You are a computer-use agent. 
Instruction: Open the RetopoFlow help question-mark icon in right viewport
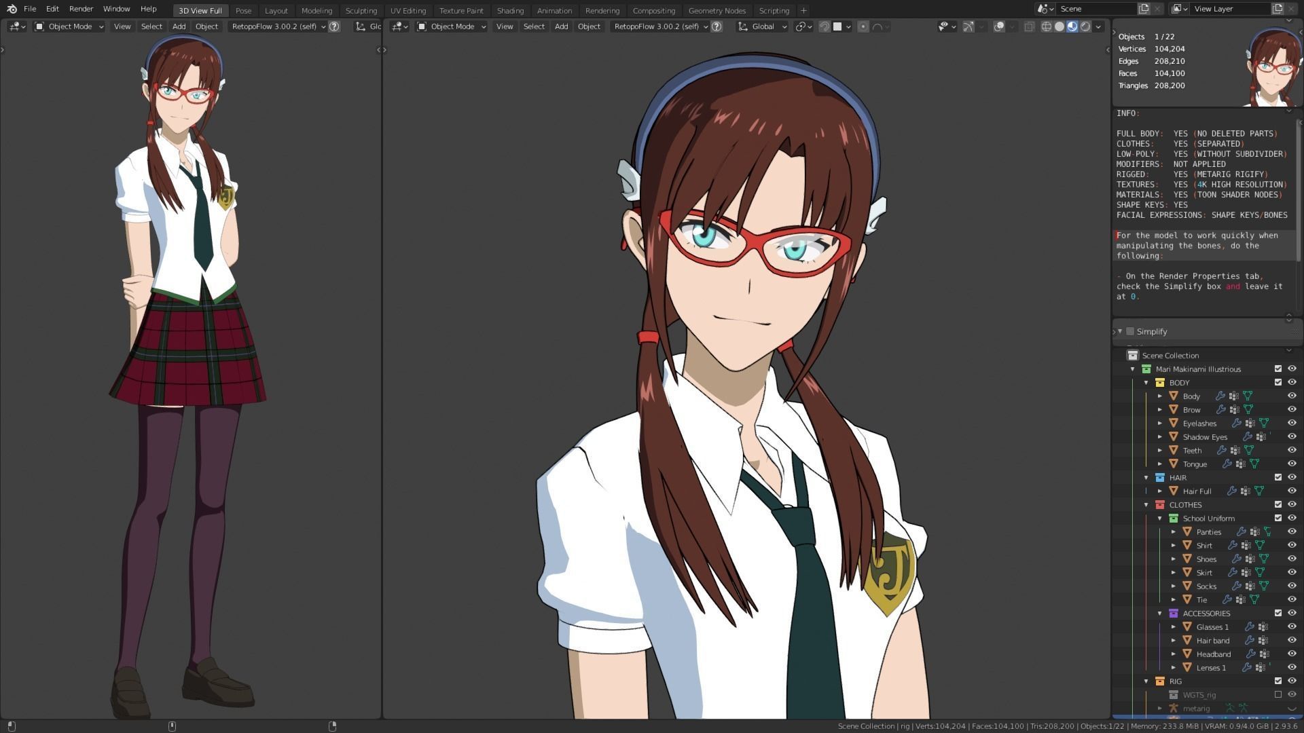(x=717, y=26)
